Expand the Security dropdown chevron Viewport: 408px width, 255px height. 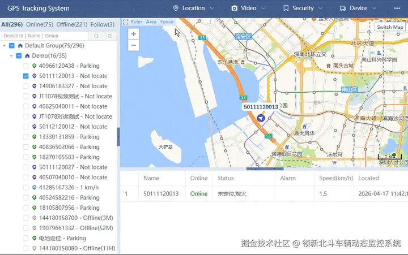tap(320, 8)
